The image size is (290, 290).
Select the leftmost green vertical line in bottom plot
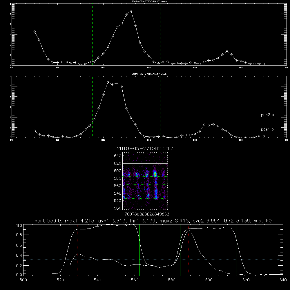70,250
